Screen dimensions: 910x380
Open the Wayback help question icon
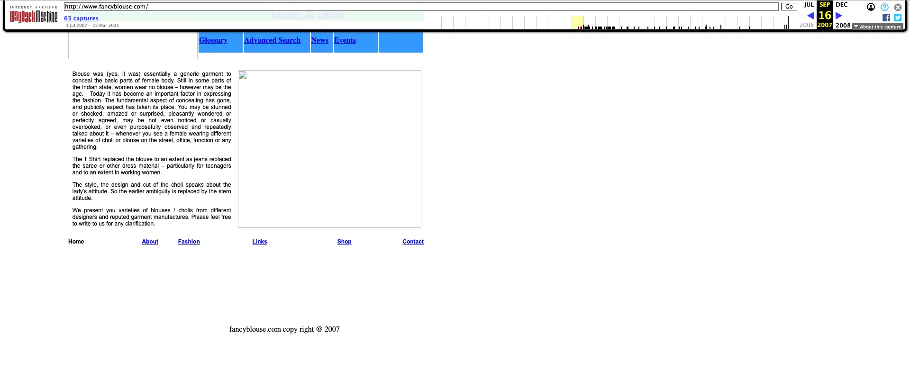[x=884, y=7]
